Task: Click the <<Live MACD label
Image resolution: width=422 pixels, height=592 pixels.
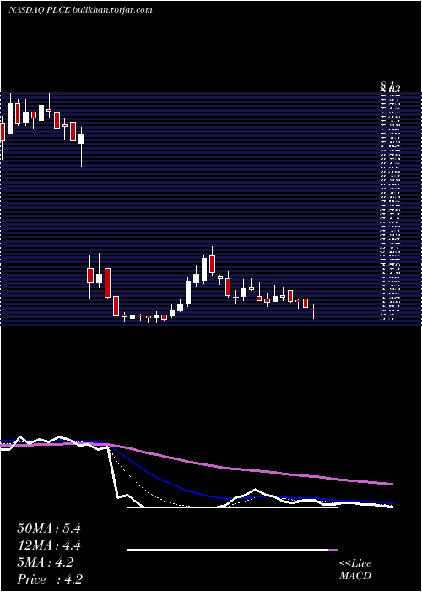Action: pos(355,570)
